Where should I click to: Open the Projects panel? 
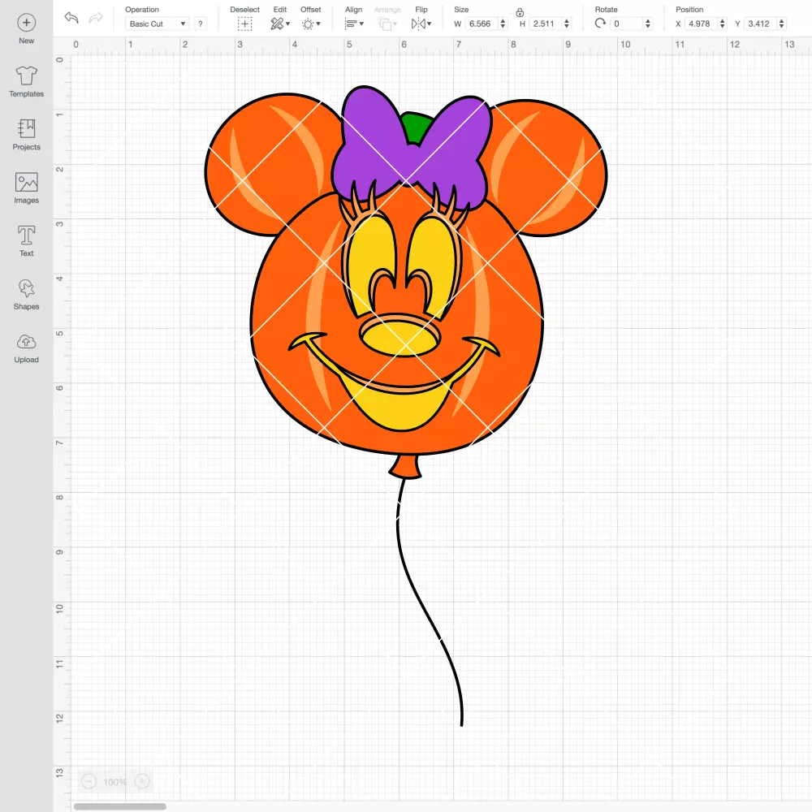(x=27, y=135)
